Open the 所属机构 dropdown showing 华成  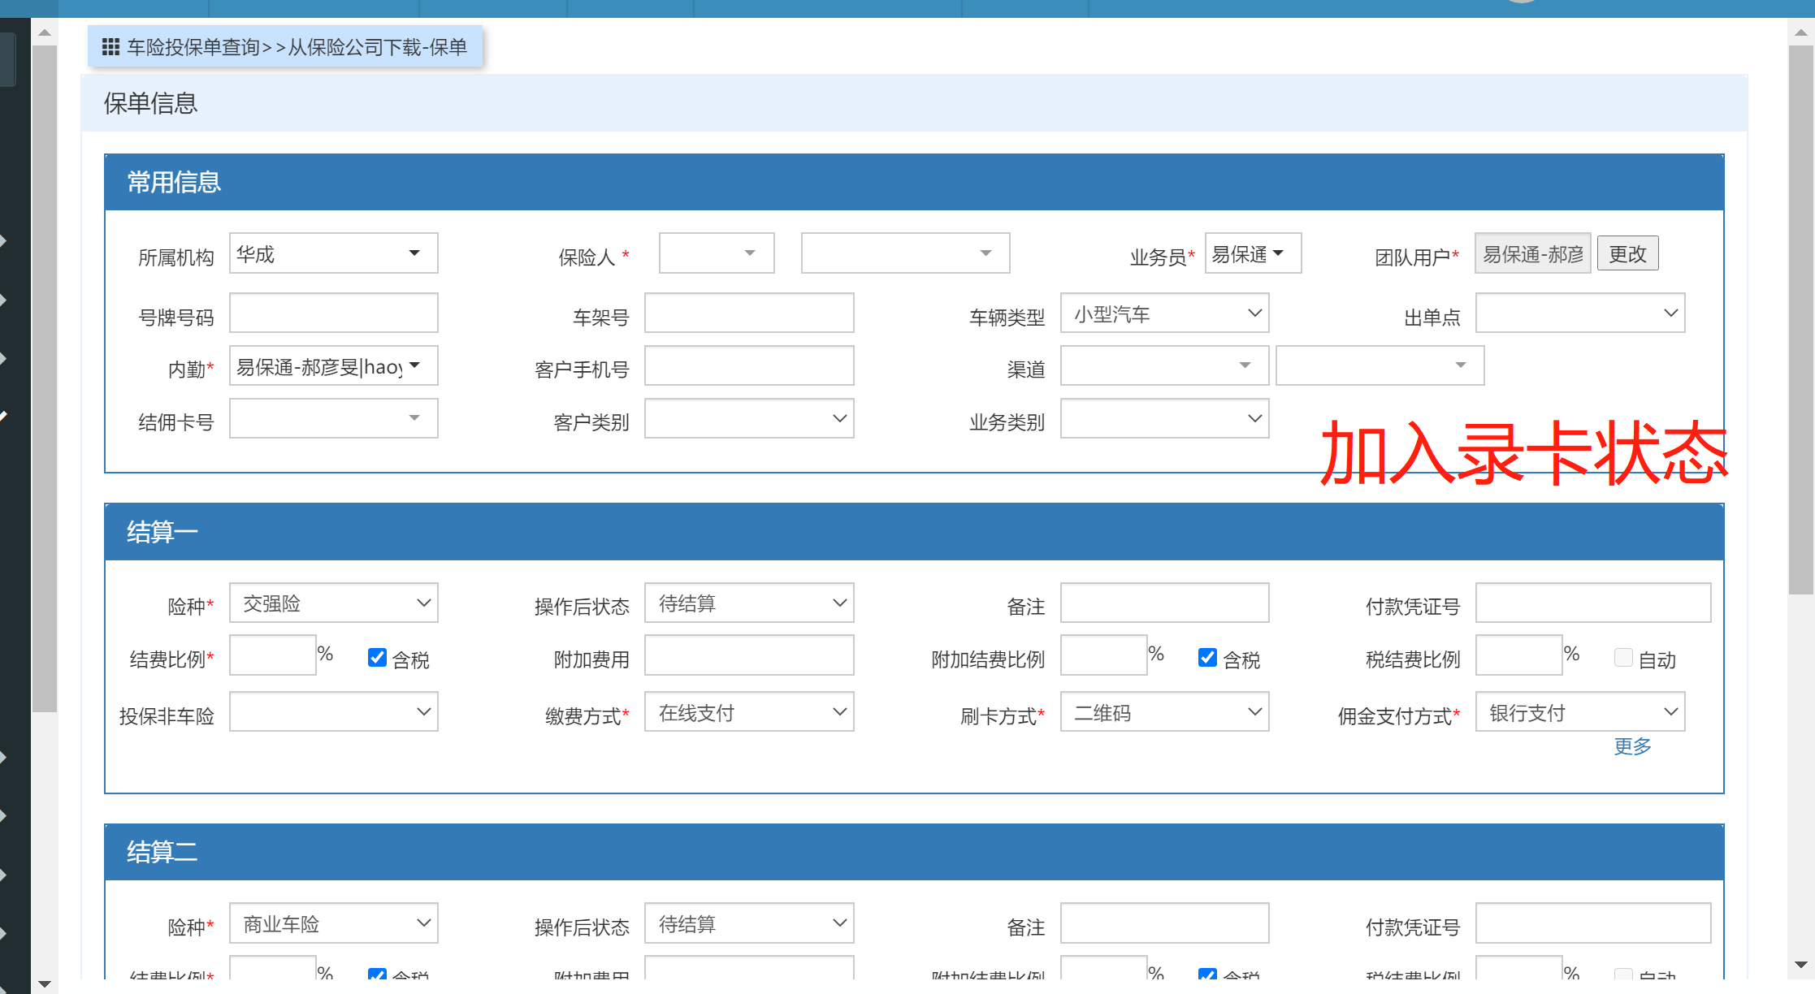pos(333,253)
